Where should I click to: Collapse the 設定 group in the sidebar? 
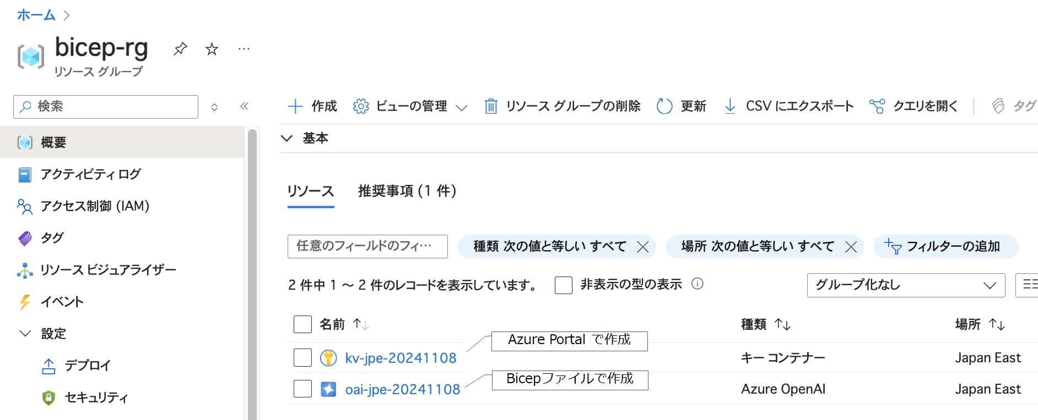[25, 333]
